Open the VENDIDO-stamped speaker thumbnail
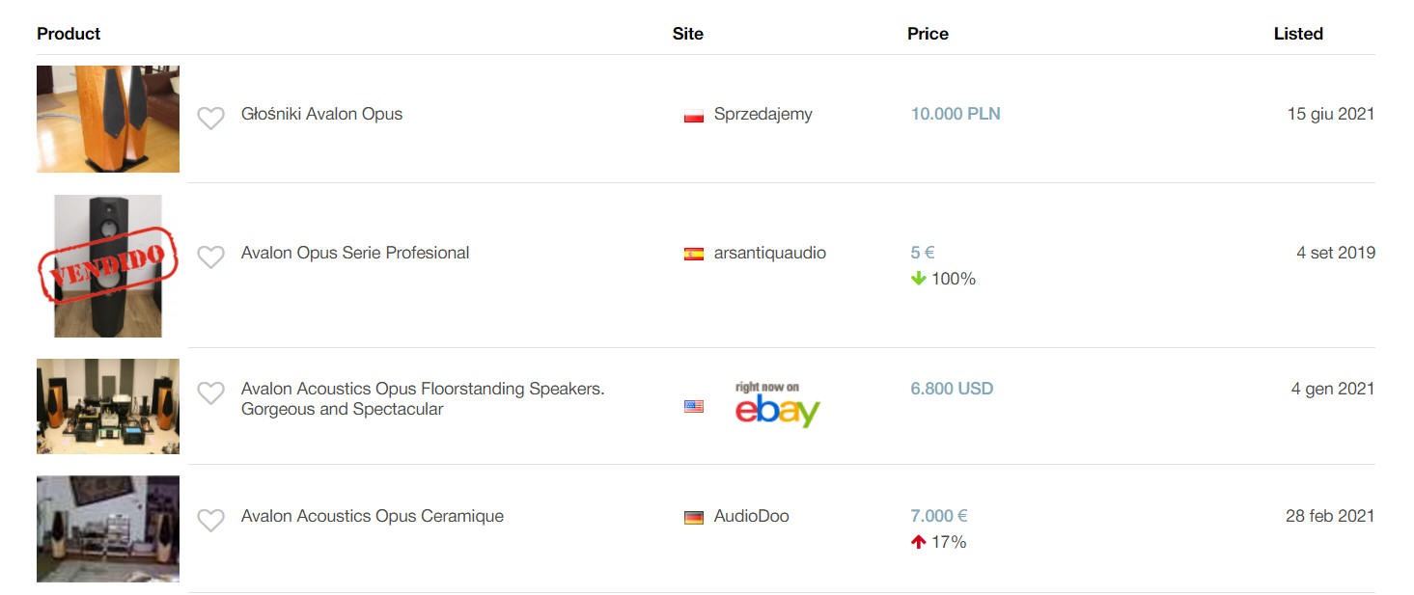 pos(108,265)
